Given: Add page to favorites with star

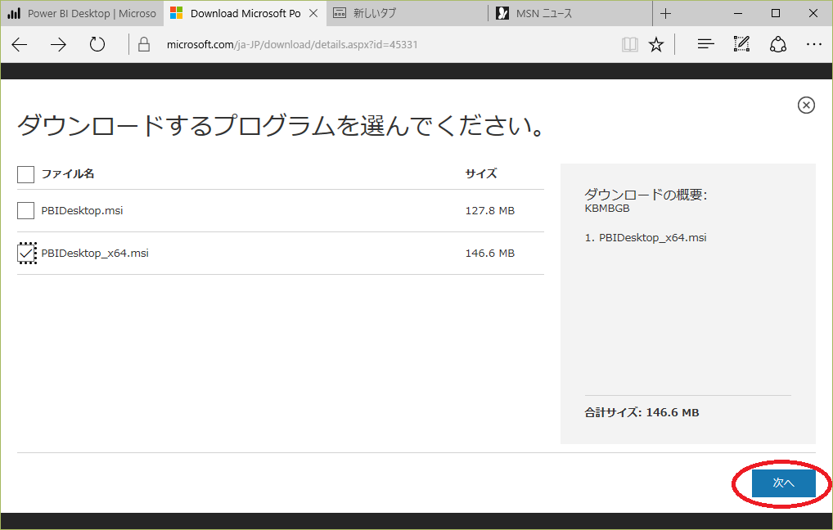Looking at the screenshot, I should (656, 45).
